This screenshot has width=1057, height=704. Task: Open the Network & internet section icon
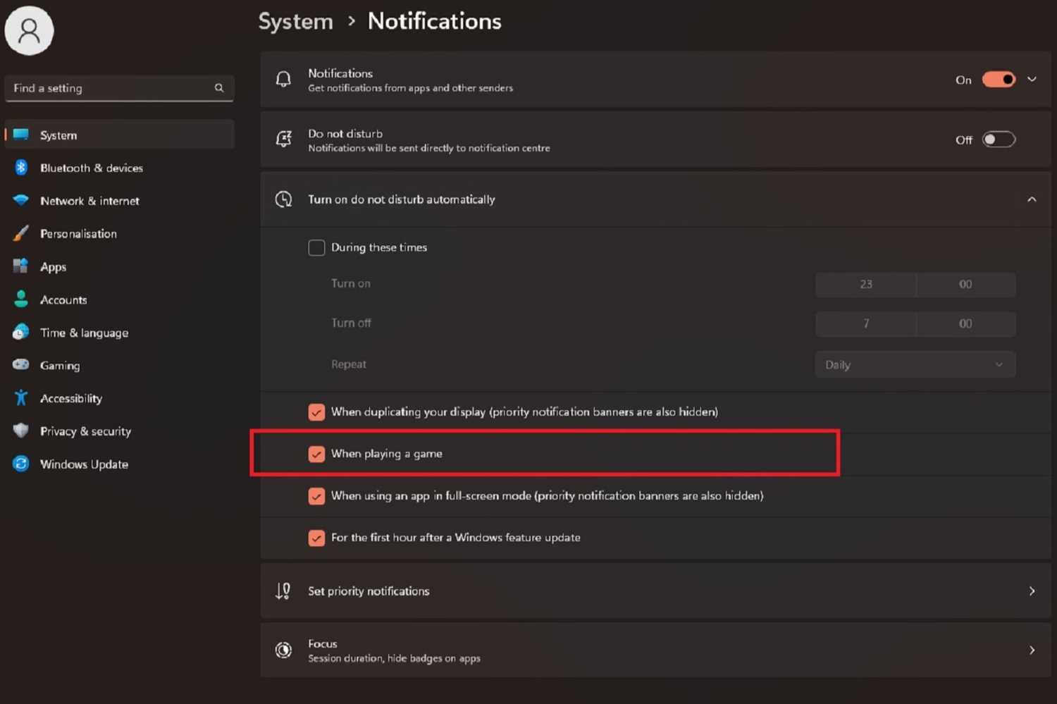(x=20, y=201)
